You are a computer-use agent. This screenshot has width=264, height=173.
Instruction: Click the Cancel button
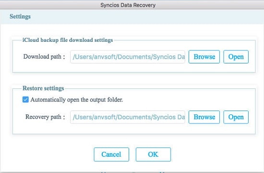(x=111, y=154)
